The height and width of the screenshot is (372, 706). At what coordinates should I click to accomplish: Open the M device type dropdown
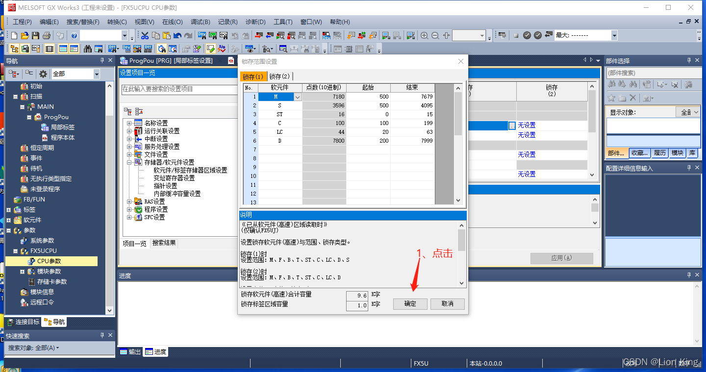(x=298, y=97)
